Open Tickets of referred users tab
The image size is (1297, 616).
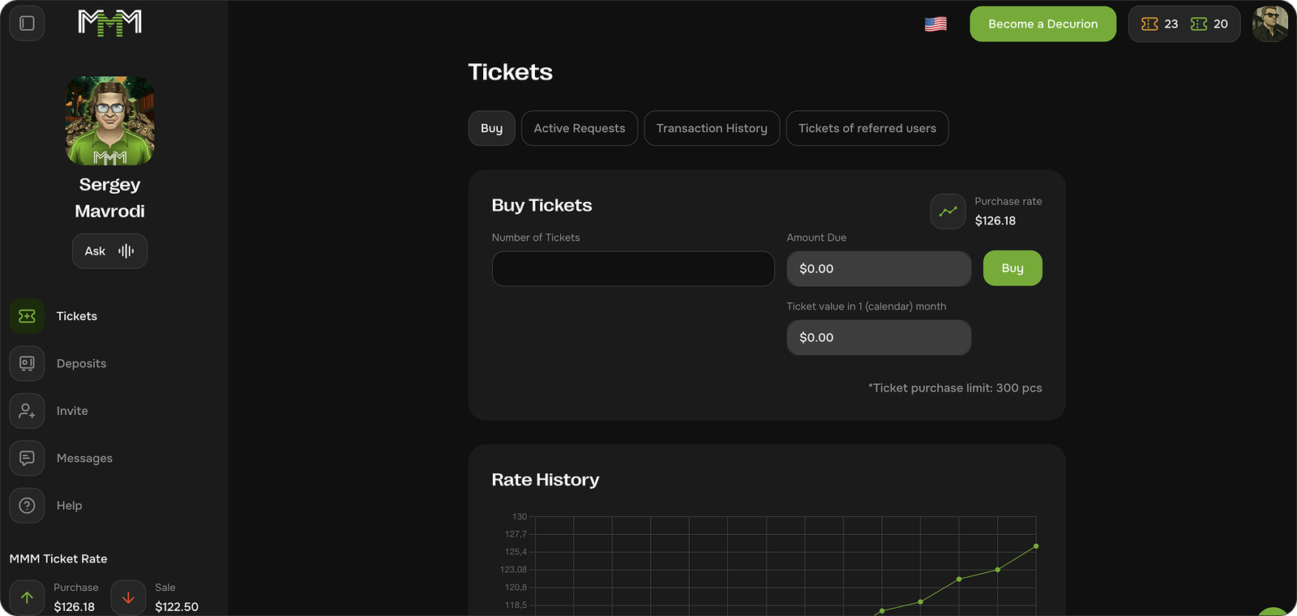tap(867, 128)
